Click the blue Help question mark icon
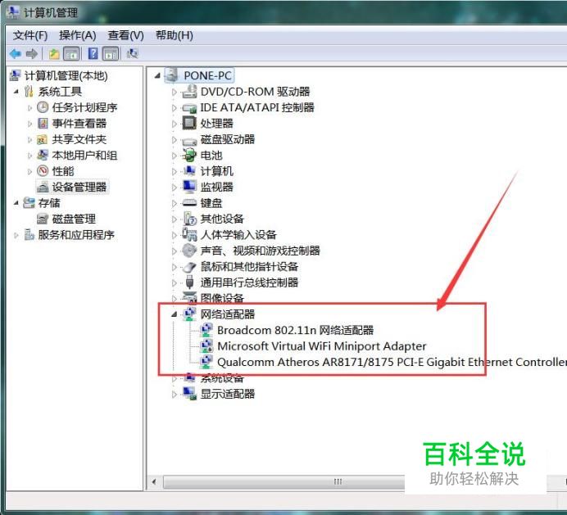Image resolution: width=567 pixels, height=515 pixels. (93, 54)
